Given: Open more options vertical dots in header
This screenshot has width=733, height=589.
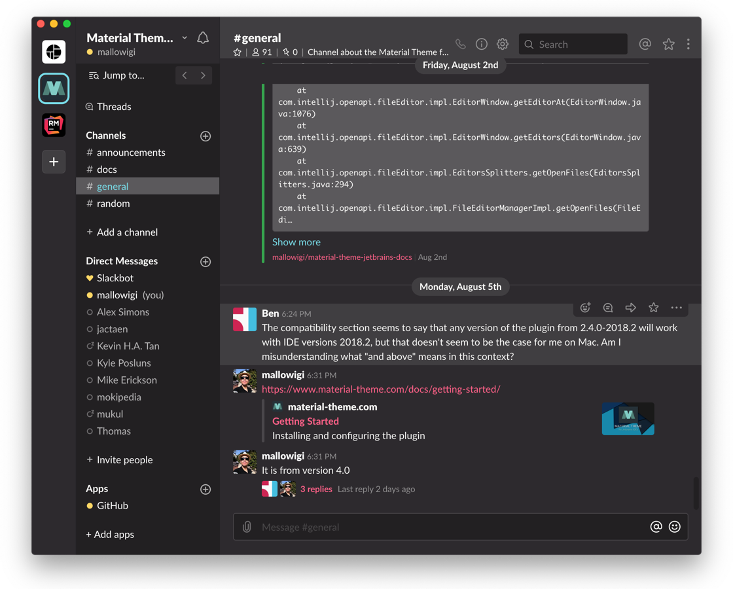Looking at the screenshot, I should pos(688,44).
